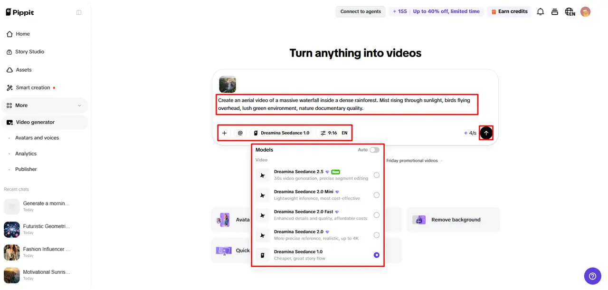
Task: Open the stacked cards icon in header
Action: (x=554, y=12)
